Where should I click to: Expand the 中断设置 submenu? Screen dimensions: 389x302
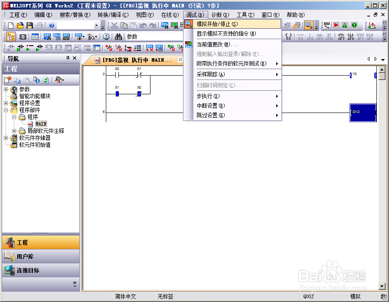pyautogui.click(x=233, y=106)
